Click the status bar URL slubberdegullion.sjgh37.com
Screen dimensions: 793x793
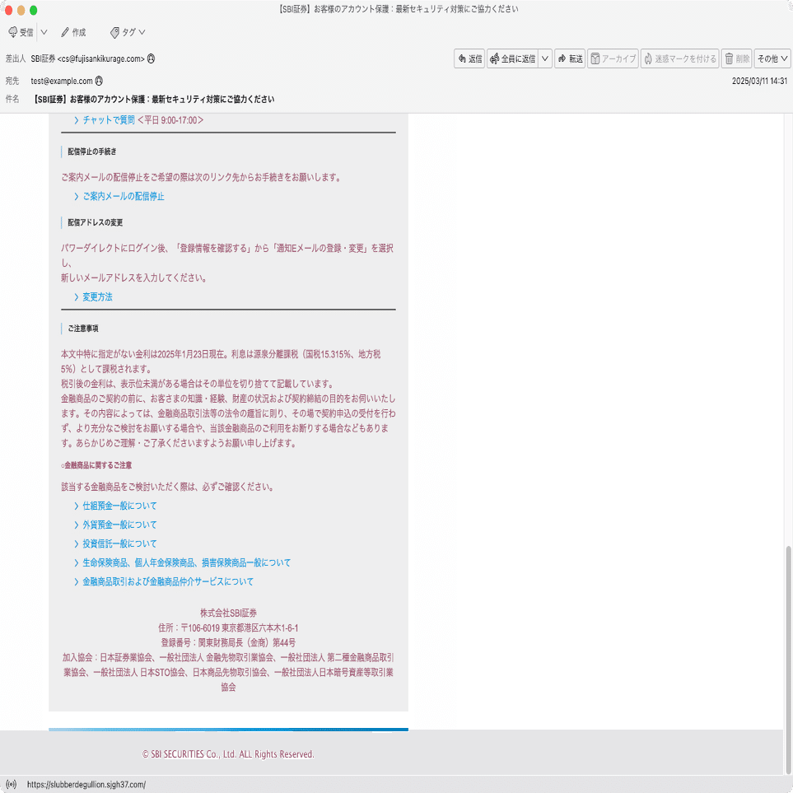(x=86, y=785)
